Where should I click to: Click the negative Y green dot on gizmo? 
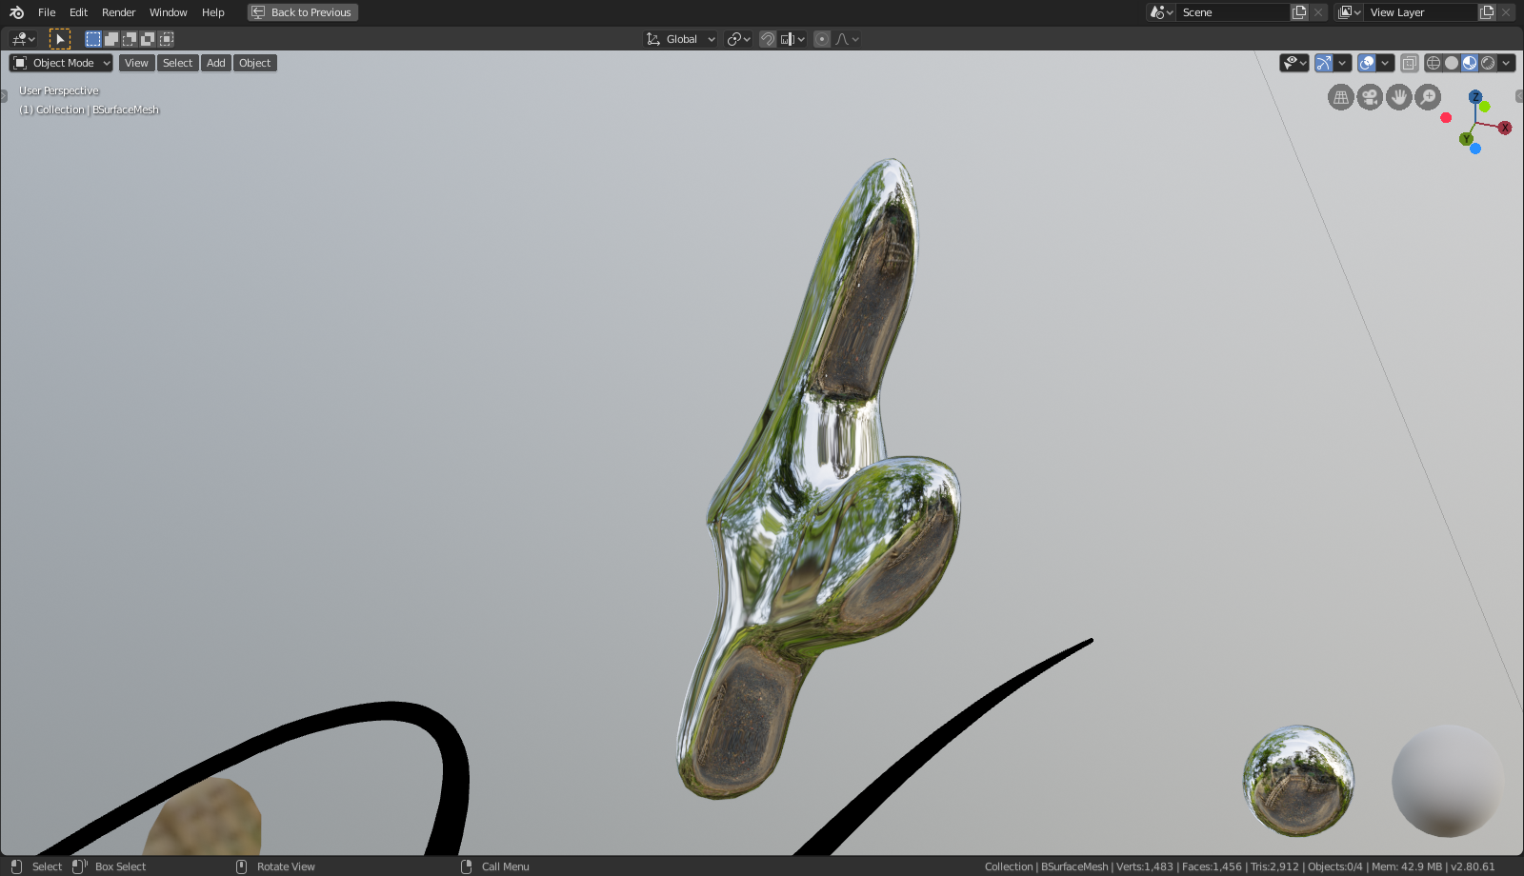[1485, 107]
